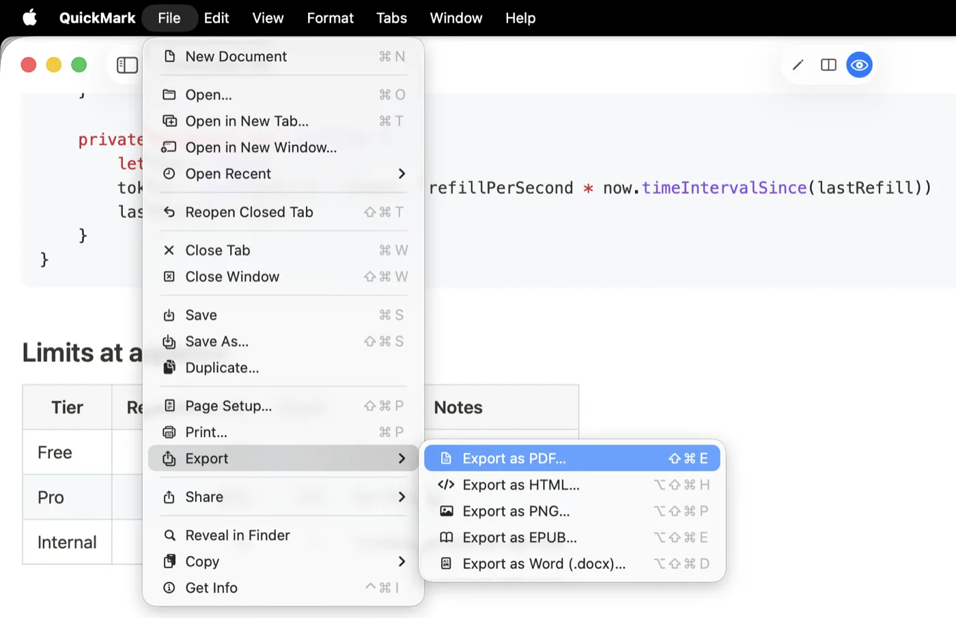
Task: Choose Export as PNG... label
Action: click(x=516, y=511)
